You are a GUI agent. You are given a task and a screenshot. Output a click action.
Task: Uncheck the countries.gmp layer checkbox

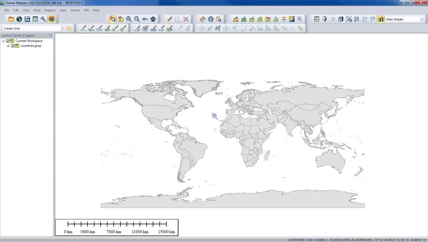click(13, 46)
